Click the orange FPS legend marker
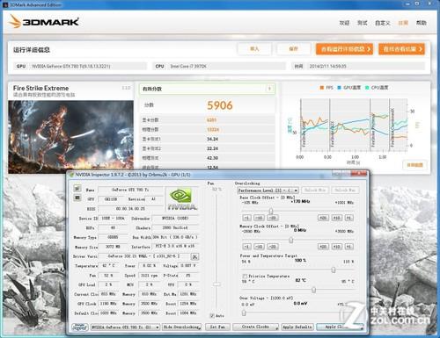The width and height of the screenshot is (440, 338). [322, 88]
